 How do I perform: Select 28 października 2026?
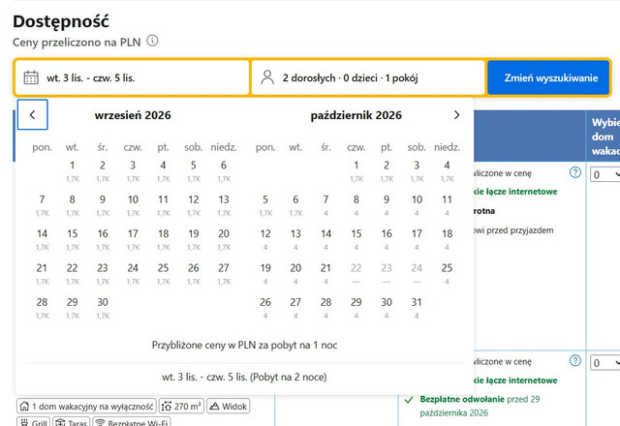tap(325, 308)
